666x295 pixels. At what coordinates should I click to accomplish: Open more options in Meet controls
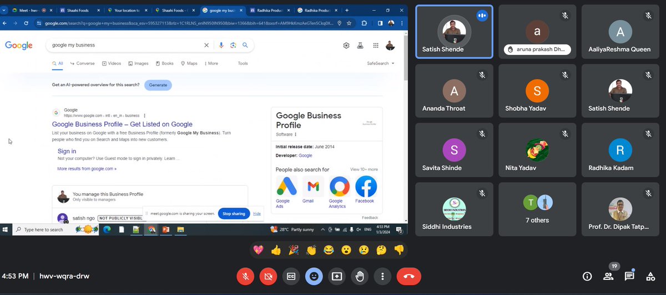[x=383, y=276]
